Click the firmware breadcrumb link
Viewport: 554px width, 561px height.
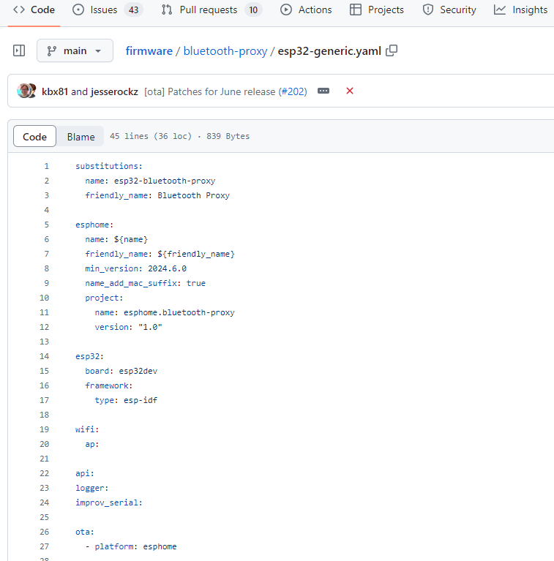[149, 50]
